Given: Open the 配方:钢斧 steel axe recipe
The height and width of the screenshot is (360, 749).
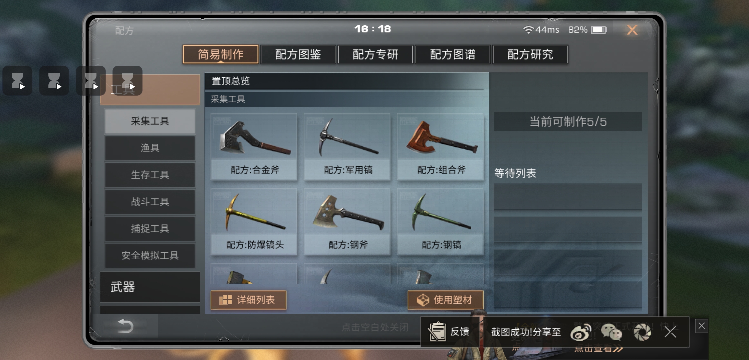Looking at the screenshot, I should coord(347,222).
